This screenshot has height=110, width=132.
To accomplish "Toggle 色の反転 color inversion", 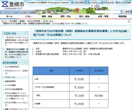I will pyautogui.click(x=77, y=2).
